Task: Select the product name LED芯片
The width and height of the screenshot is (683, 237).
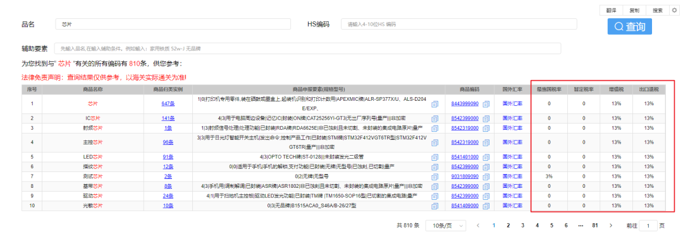Action: tap(93, 157)
